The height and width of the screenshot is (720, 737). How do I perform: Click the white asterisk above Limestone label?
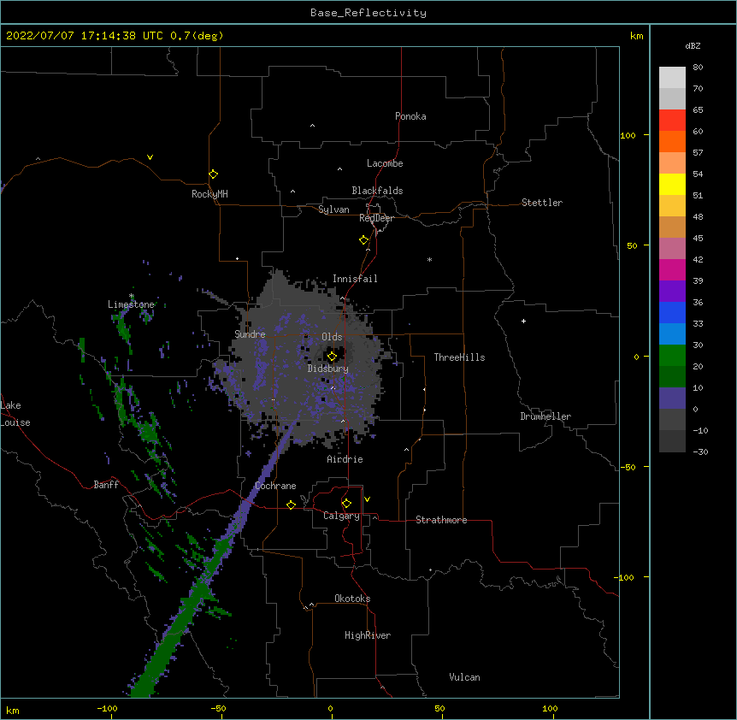click(132, 296)
